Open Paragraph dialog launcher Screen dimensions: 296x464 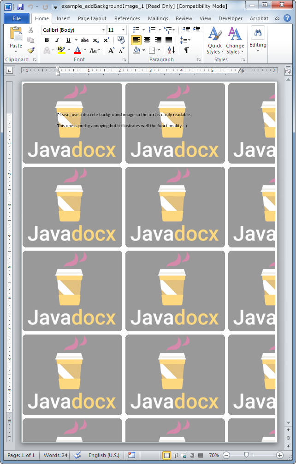tap(199, 60)
